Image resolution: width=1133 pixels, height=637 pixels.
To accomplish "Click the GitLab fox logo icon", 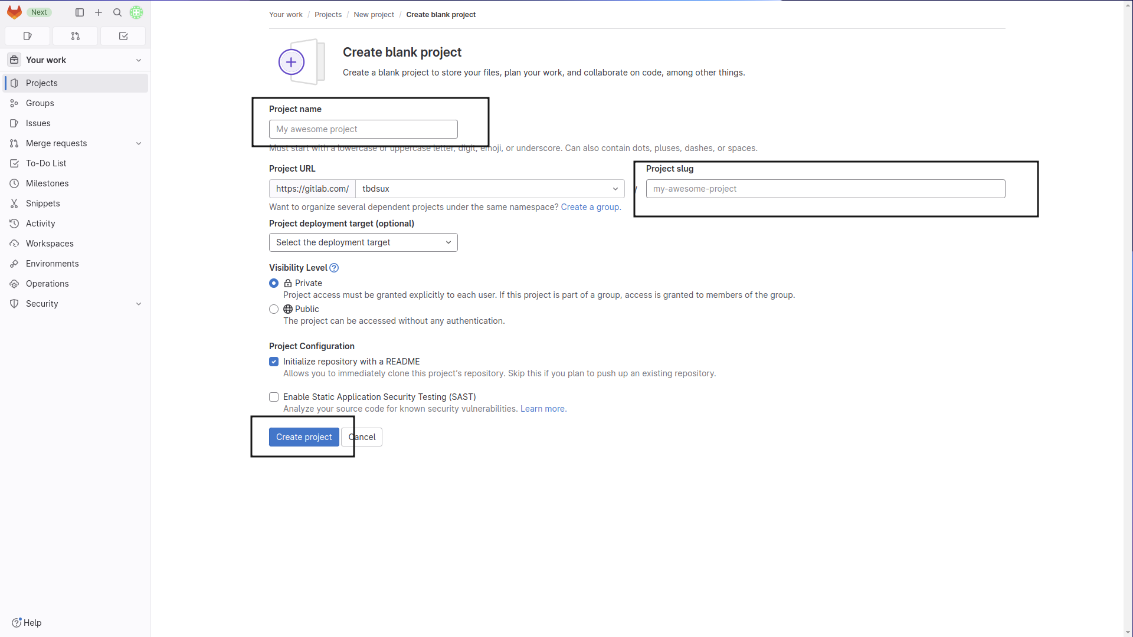I will (14, 12).
